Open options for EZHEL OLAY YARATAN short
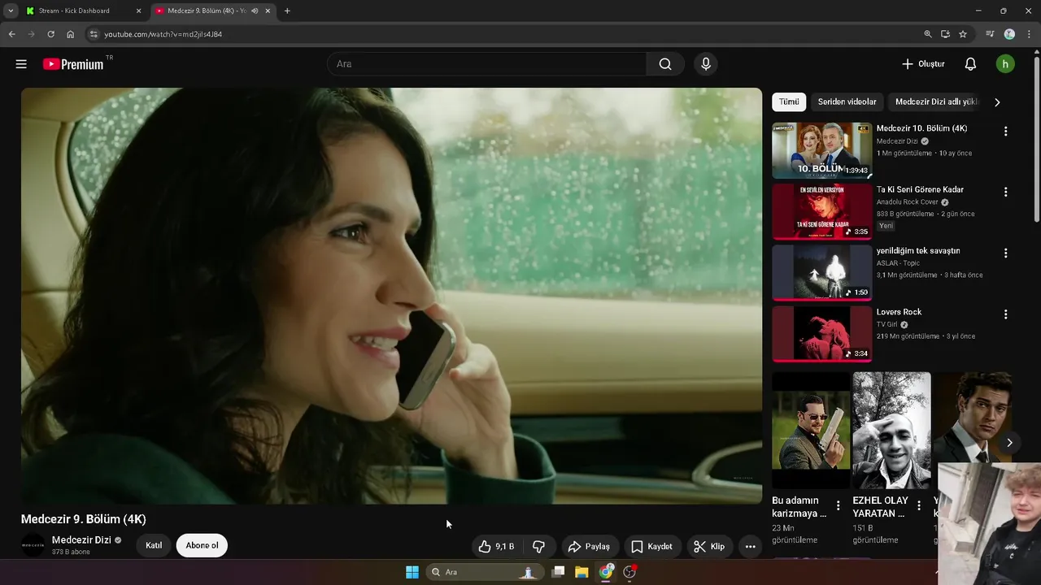The height and width of the screenshot is (585, 1041). pyautogui.click(x=919, y=505)
